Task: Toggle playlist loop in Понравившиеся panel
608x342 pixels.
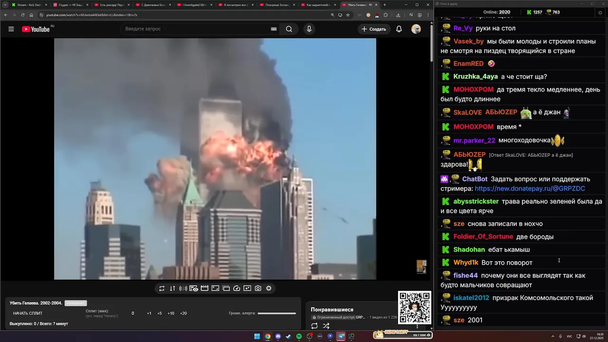Action: tap(314, 326)
